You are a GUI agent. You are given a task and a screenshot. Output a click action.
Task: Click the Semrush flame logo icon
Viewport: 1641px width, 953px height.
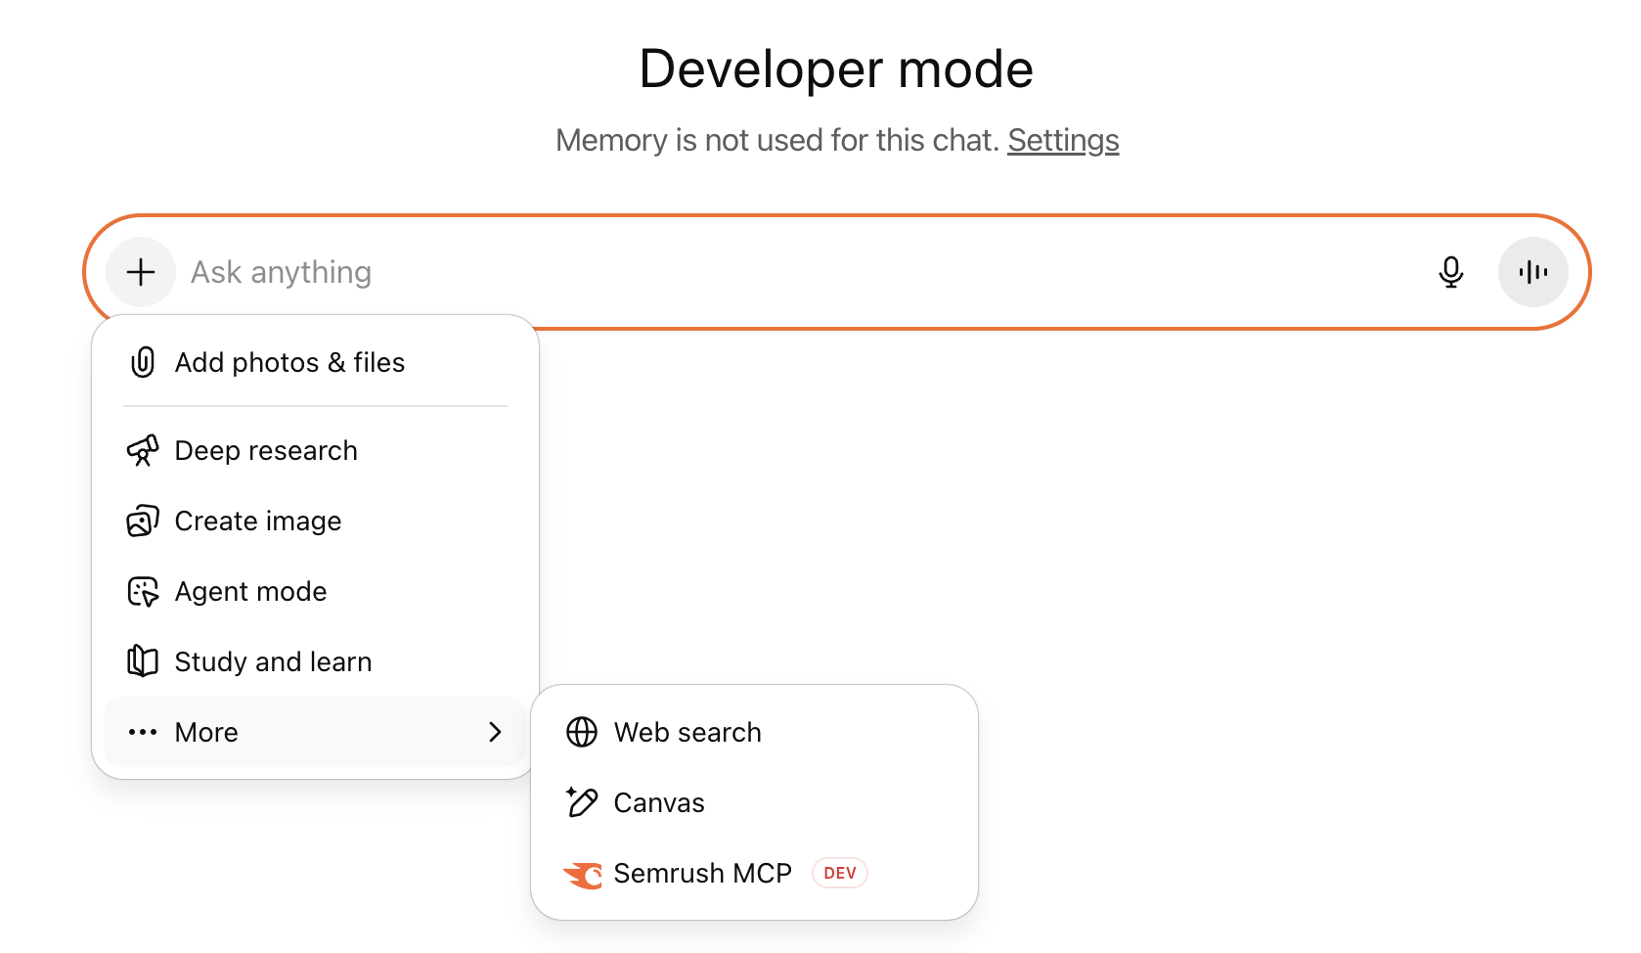coord(584,874)
